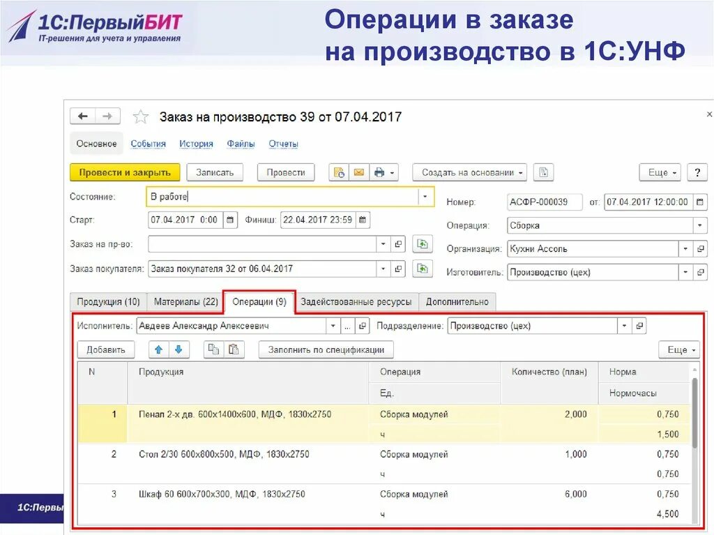Click fill-from-order icon next to Заказ на пр-во
714x535 pixels.
click(422, 244)
